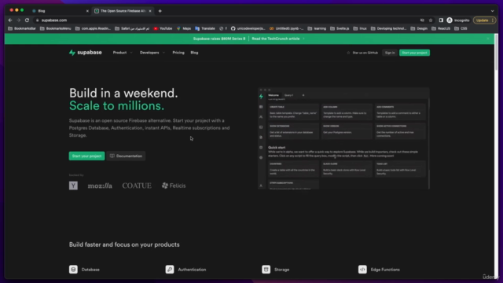Image resolution: width=503 pixels, height=283 pixels.
Task: Click the Database feature label
Action: click(90, 270)
